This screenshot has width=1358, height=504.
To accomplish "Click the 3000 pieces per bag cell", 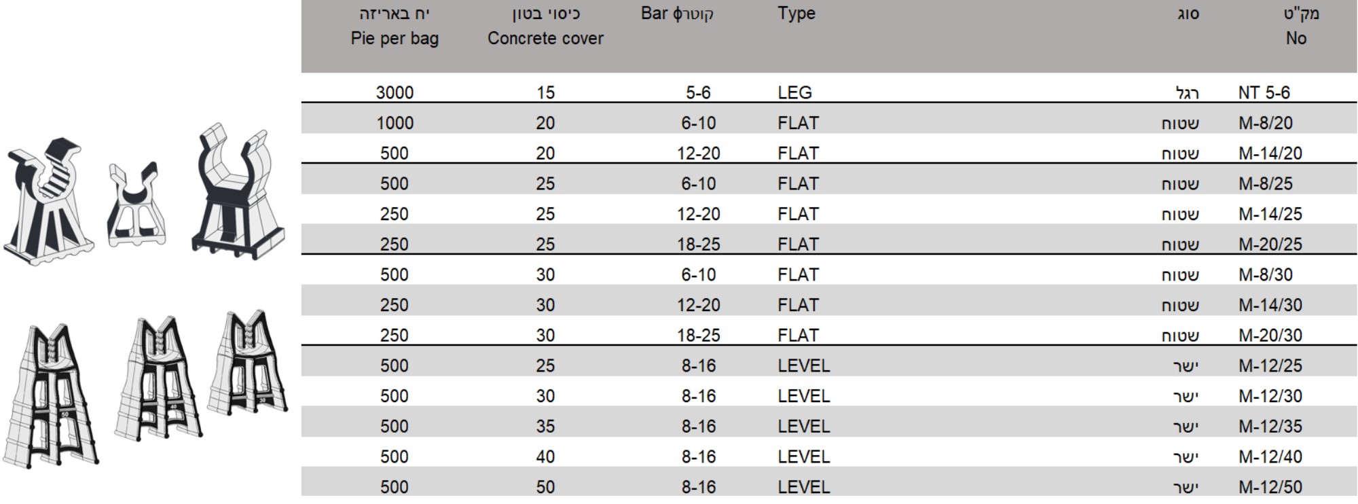I will (x=394, y=92).
